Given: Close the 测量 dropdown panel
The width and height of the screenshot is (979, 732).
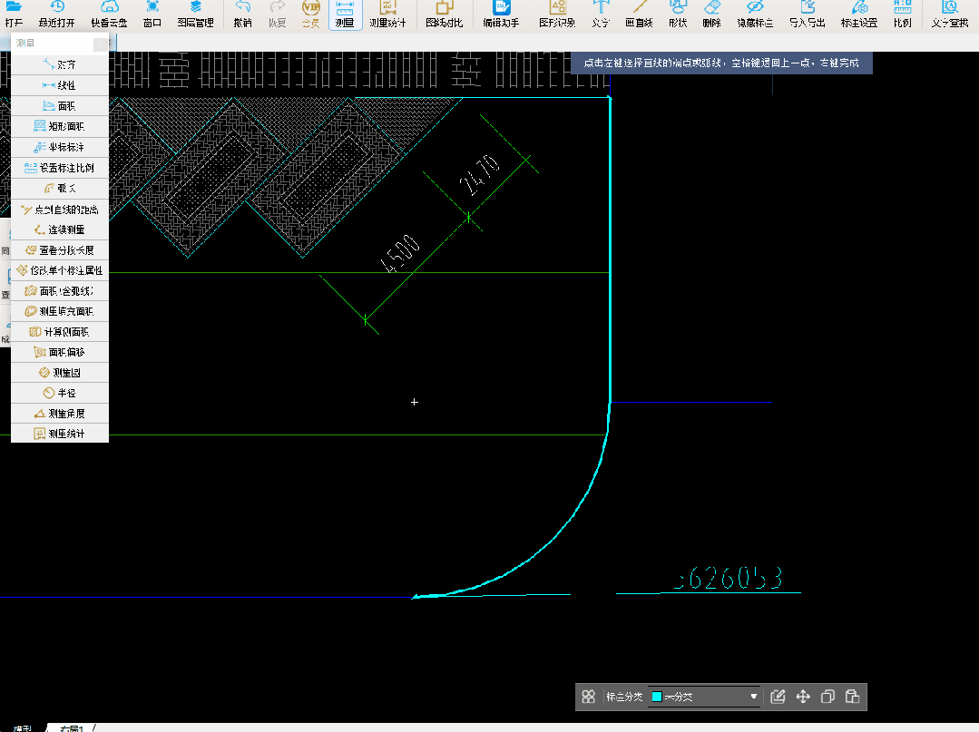Looking at the screenshot, I should (x=101, y=44).
